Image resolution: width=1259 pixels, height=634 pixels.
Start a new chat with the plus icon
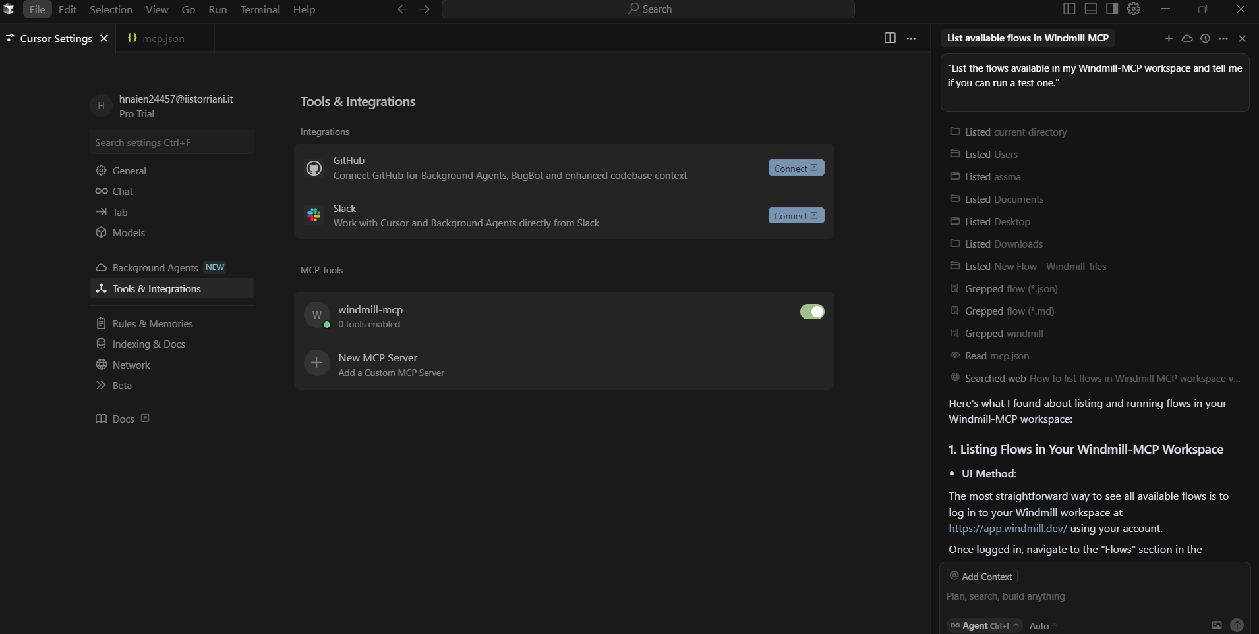(x=1169, y=38)
